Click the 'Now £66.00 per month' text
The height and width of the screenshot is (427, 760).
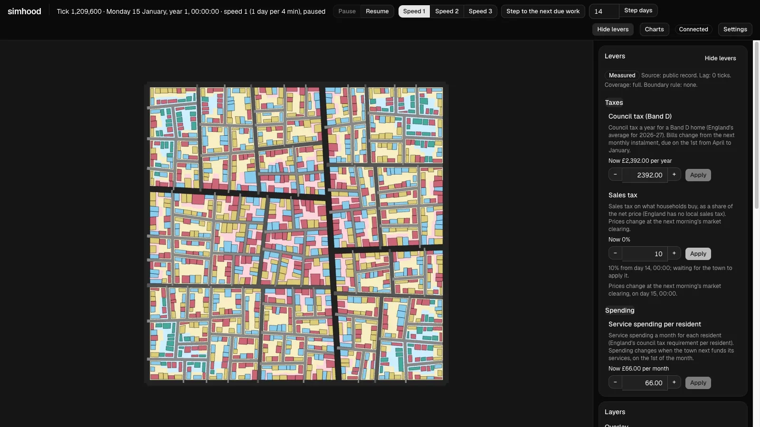click(638, 369)
